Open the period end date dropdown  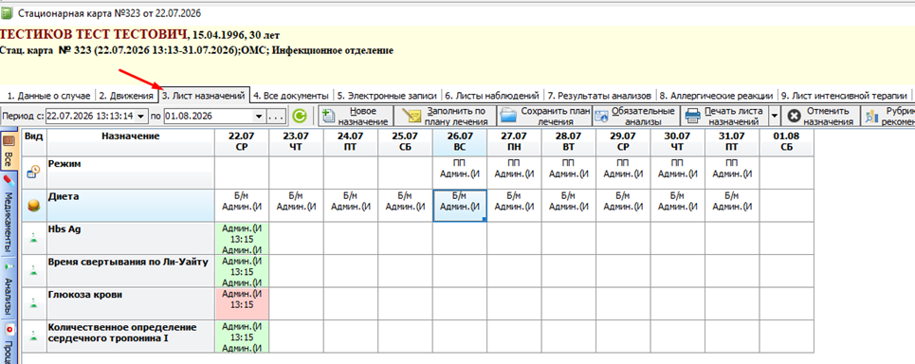pyautogui.click(x=260, y=117)
